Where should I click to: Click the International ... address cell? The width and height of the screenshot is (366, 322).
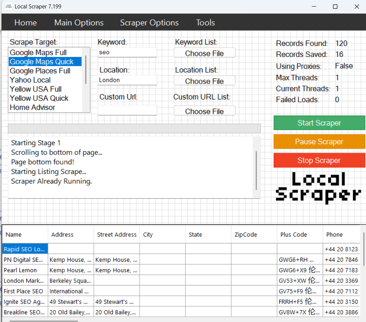tap(71, 291)
